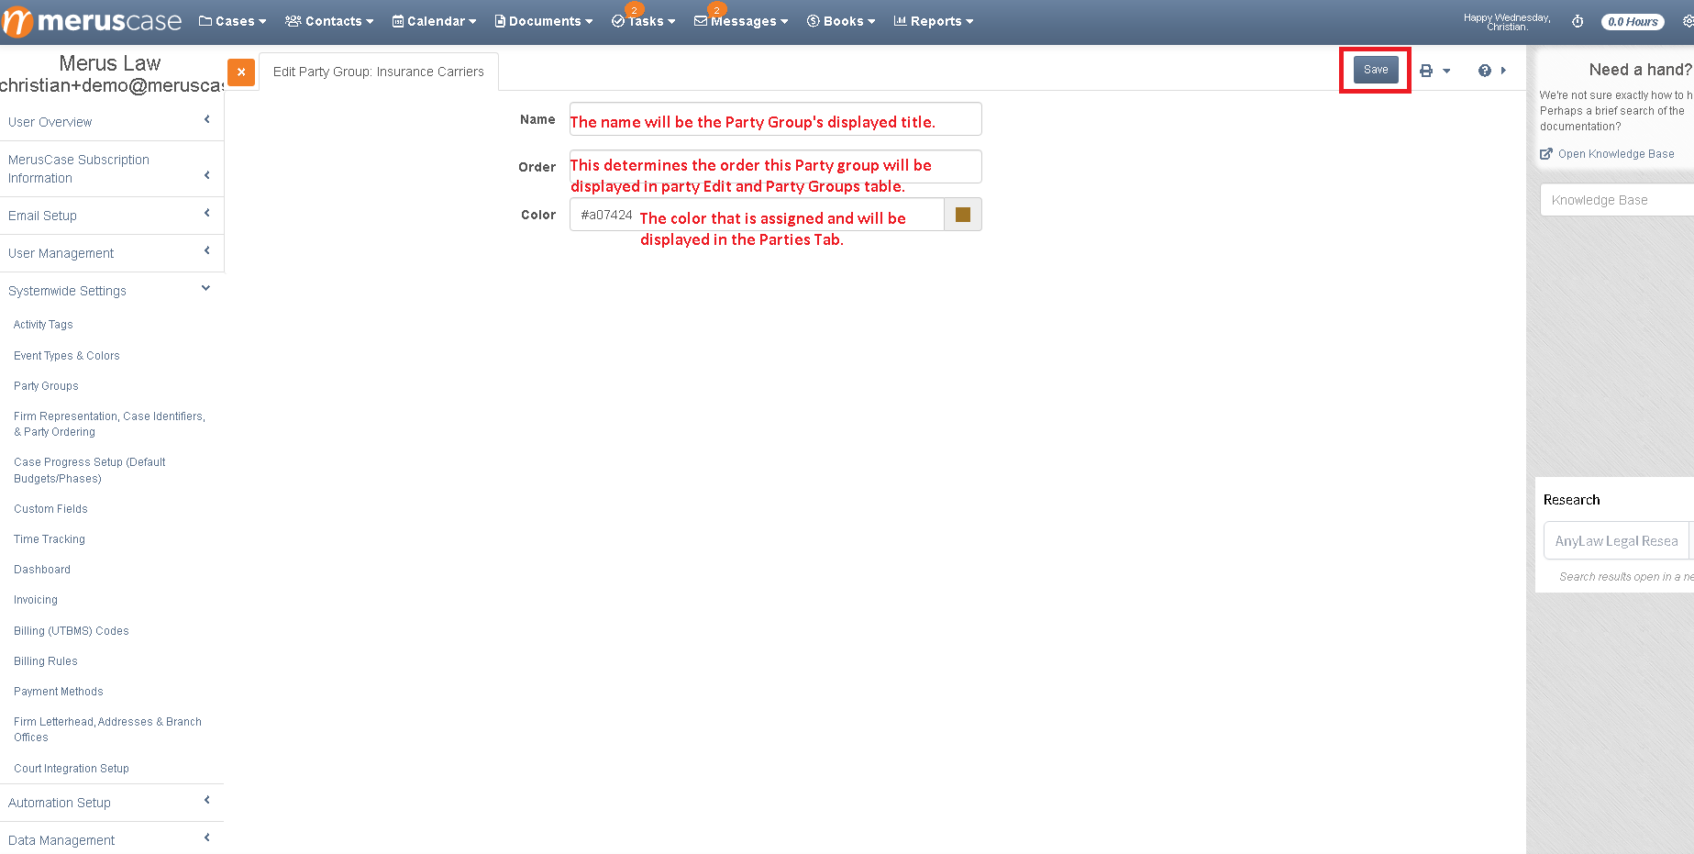Open the Reports menu

tap(934, 21)
